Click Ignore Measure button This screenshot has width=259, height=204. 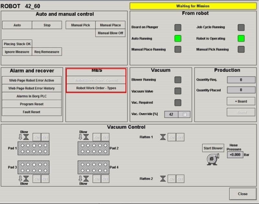tap(17, 52)
